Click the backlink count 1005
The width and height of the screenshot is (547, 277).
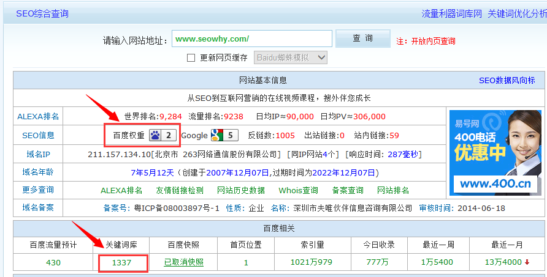[285, 135]
